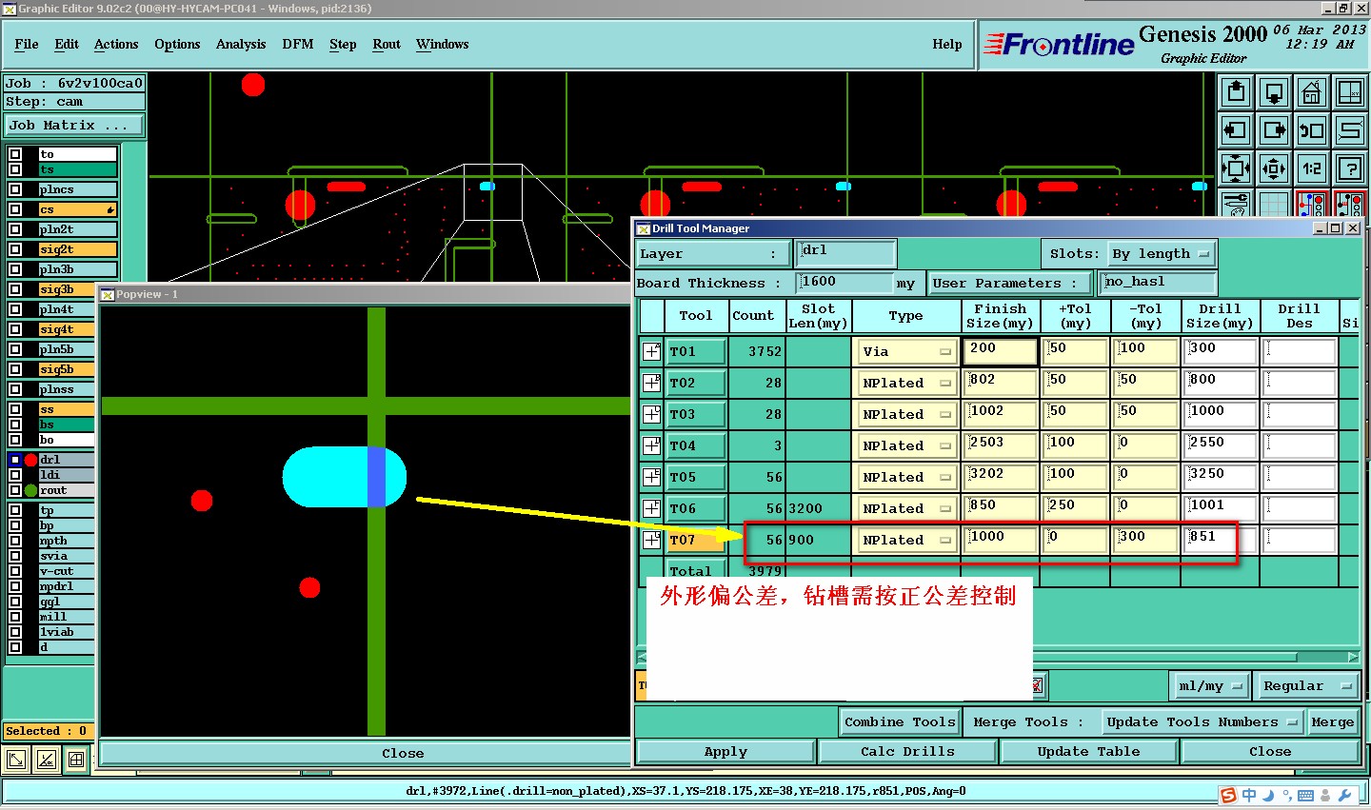Screen dimensions: 1371x810
Task: Click the window panes icon at bottom left
Action: [76, 760]
